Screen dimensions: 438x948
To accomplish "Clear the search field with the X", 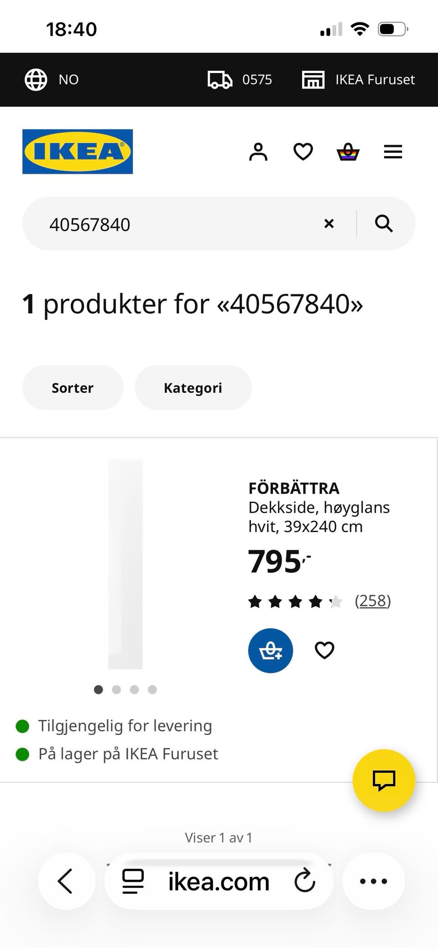I will click(329, 224).
